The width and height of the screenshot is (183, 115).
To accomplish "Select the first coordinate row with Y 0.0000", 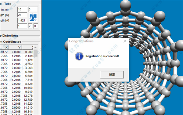I will click(x=17, y=52).
